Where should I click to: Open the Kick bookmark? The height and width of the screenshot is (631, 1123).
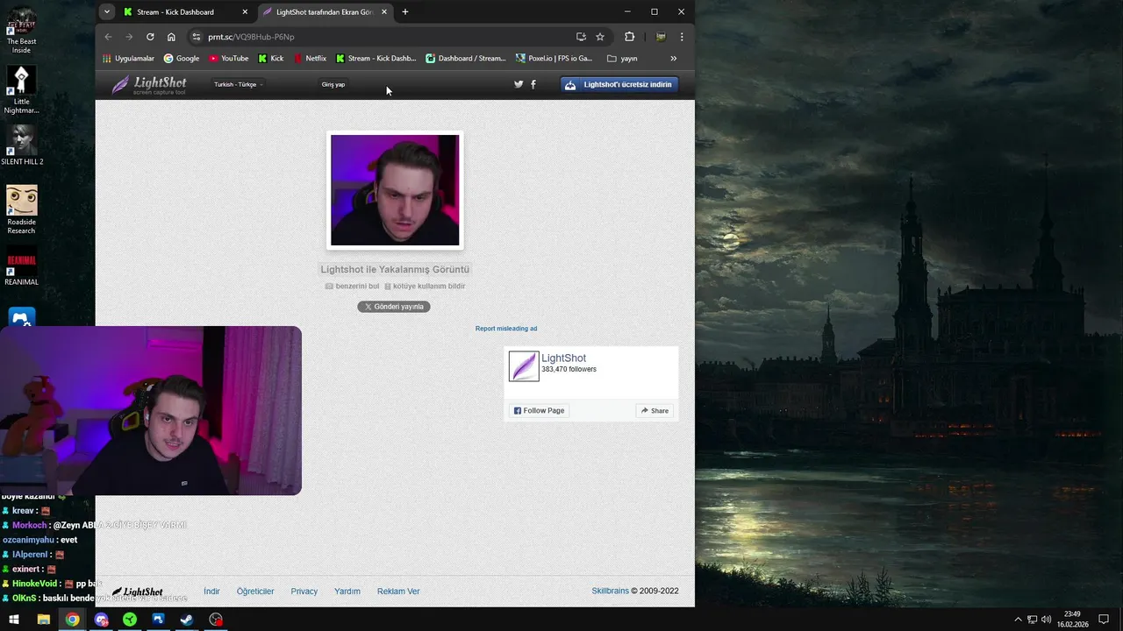click(x=271, y=59)
